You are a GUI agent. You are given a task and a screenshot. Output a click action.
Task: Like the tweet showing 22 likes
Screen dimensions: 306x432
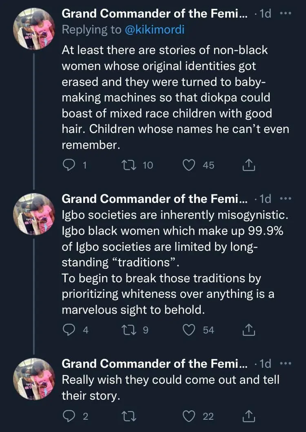(x=188, y=416)
